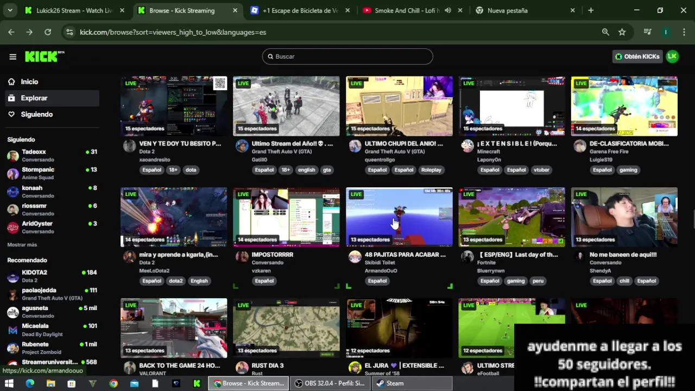Image resolution: width=695 pixels, height=391 pixels.
Task: Click ArmandoOuO streamer avatar
Action: tap(355, 257)
